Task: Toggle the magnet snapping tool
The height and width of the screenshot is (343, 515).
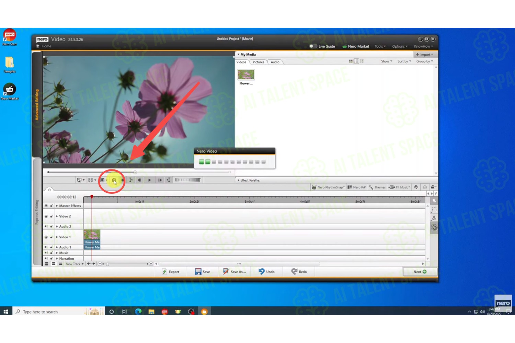Action: (x=434, y=227)
